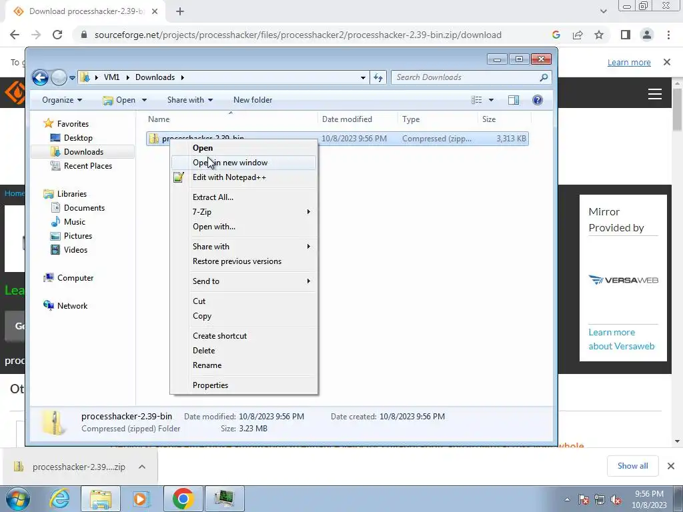The width and height of the screenshot is (683, 512).
Task: Click Learn more about Versaweb link
Action: [621, 339]
